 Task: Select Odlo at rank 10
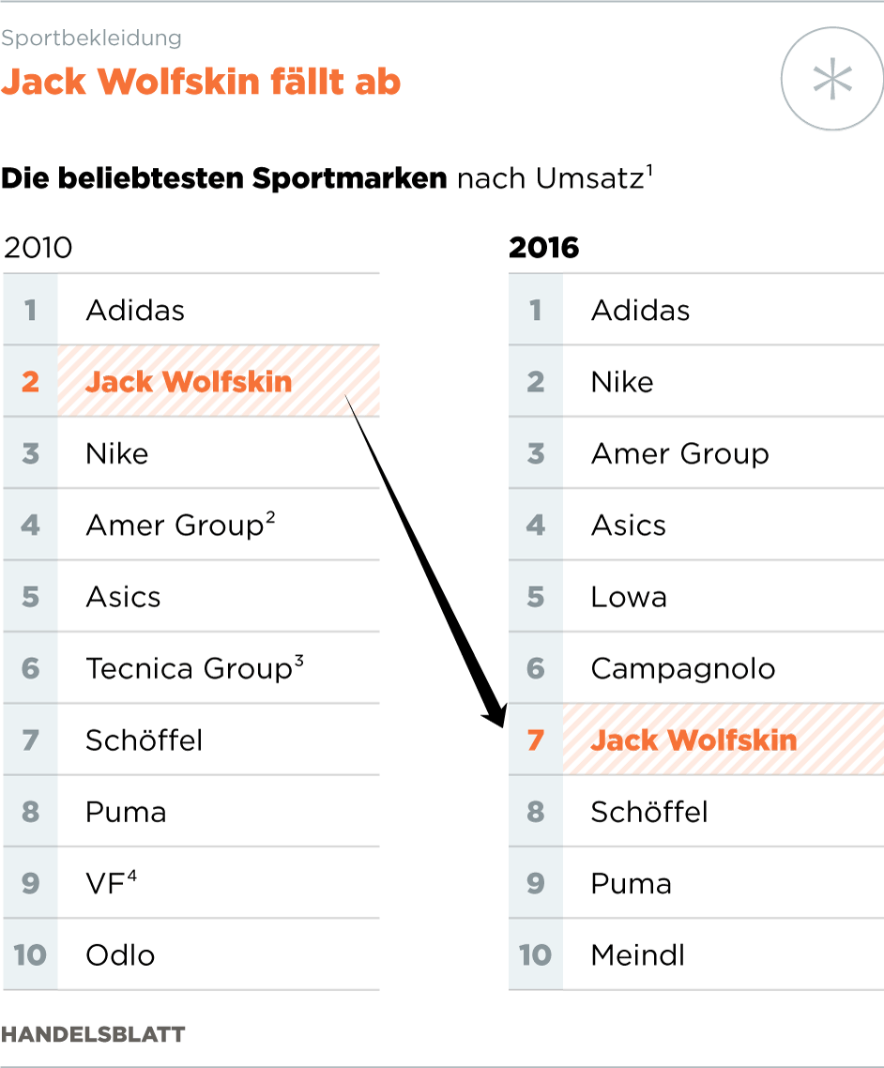tap(120, 955)
